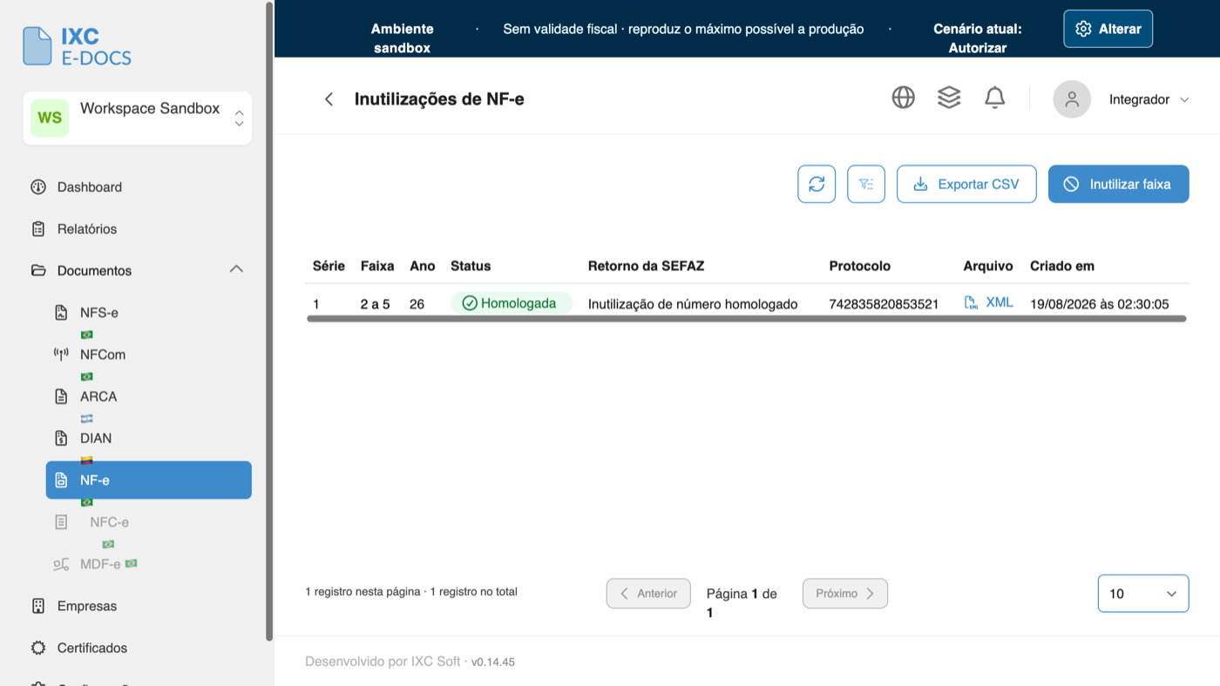This screenshot has height=686, width=1220.
Task: Click the DIAN document icon
Action: click(61, 438)
